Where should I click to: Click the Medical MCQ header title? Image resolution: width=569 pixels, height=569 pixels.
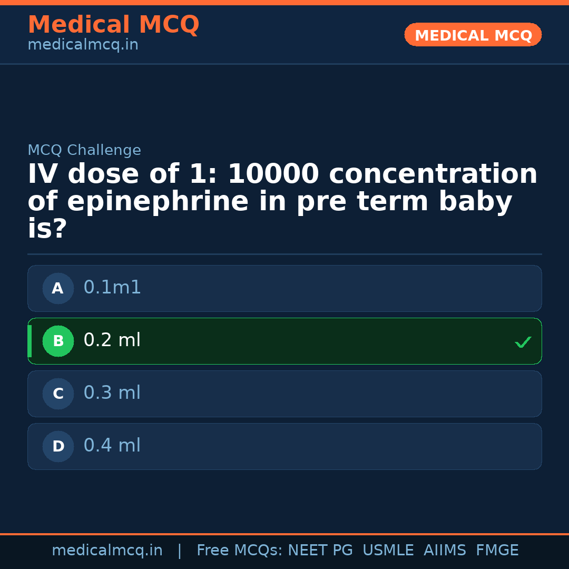point(113,25)
